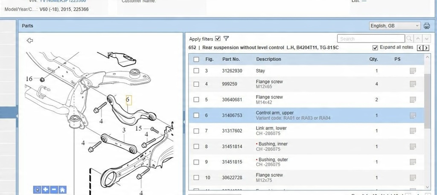Image resolution: width=437 pixels, height=195 pixels.
Task: Open note icon for Bushing, outer
Action: (413, 162)
